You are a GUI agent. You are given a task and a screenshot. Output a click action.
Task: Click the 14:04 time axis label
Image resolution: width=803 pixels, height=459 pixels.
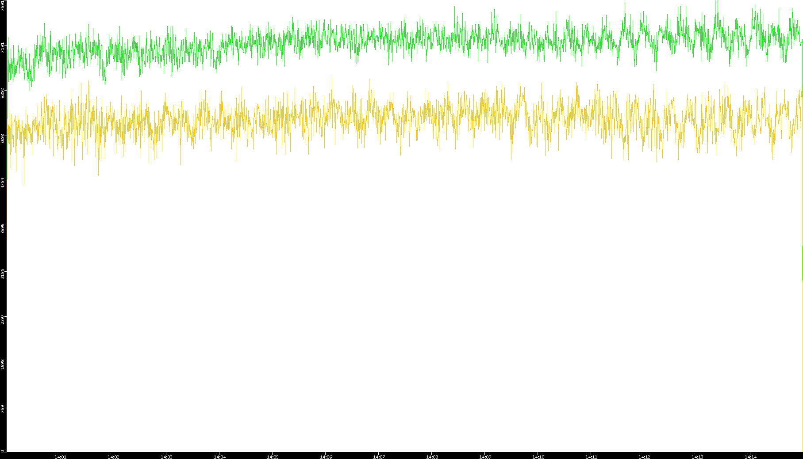pyautogui.click(x=219, y=457)
